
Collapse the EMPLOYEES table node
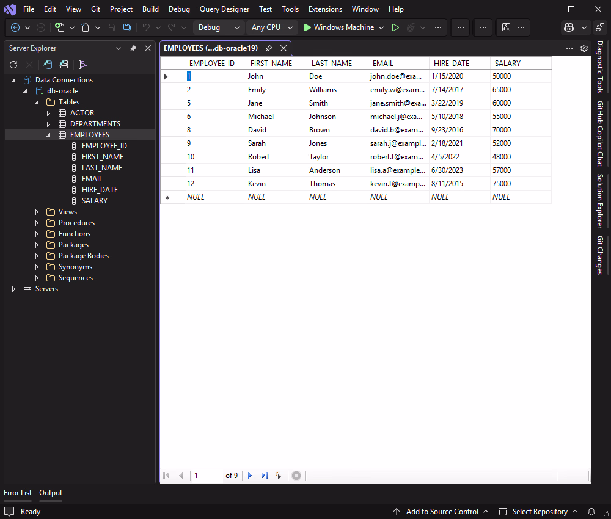pos(49,135)
